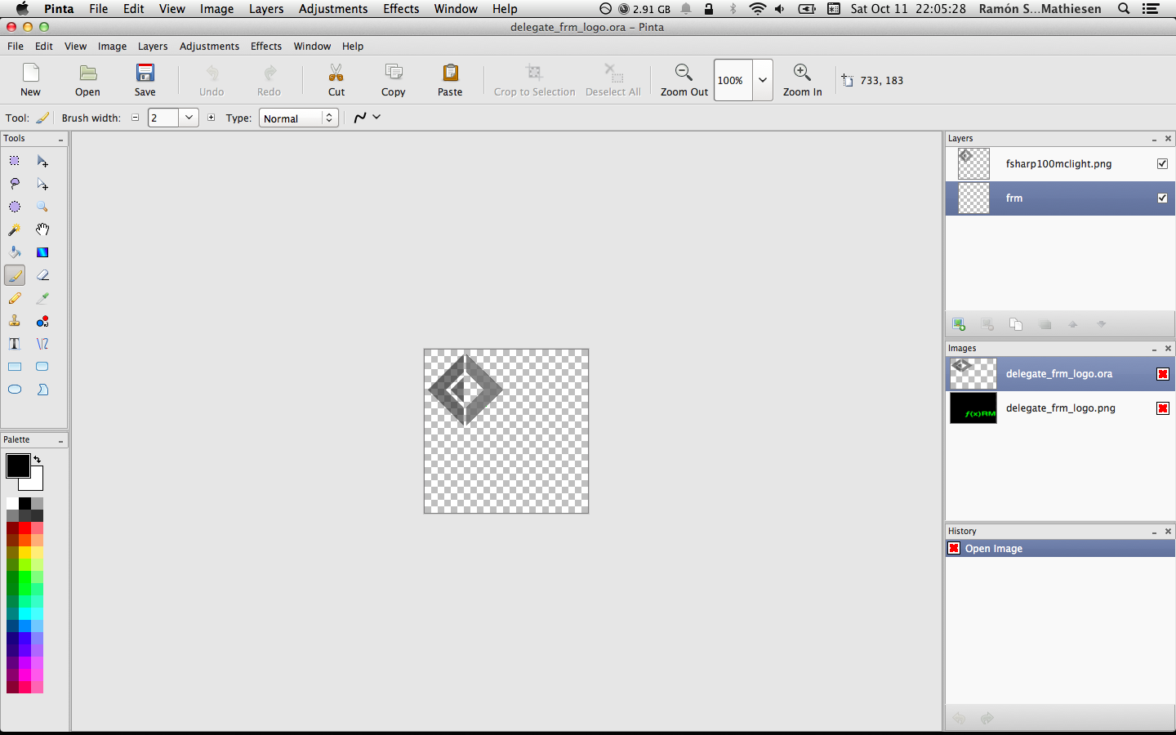This screenshot has width=1176, height=735.
Task: Select the frm layer row
Action: coord(1060,198)
